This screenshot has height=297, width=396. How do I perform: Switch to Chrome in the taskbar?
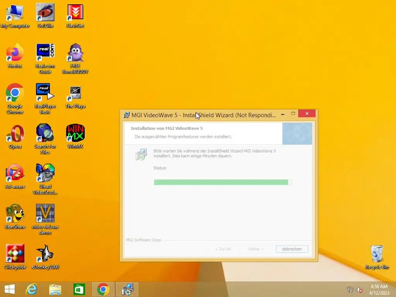click(103, 289)
